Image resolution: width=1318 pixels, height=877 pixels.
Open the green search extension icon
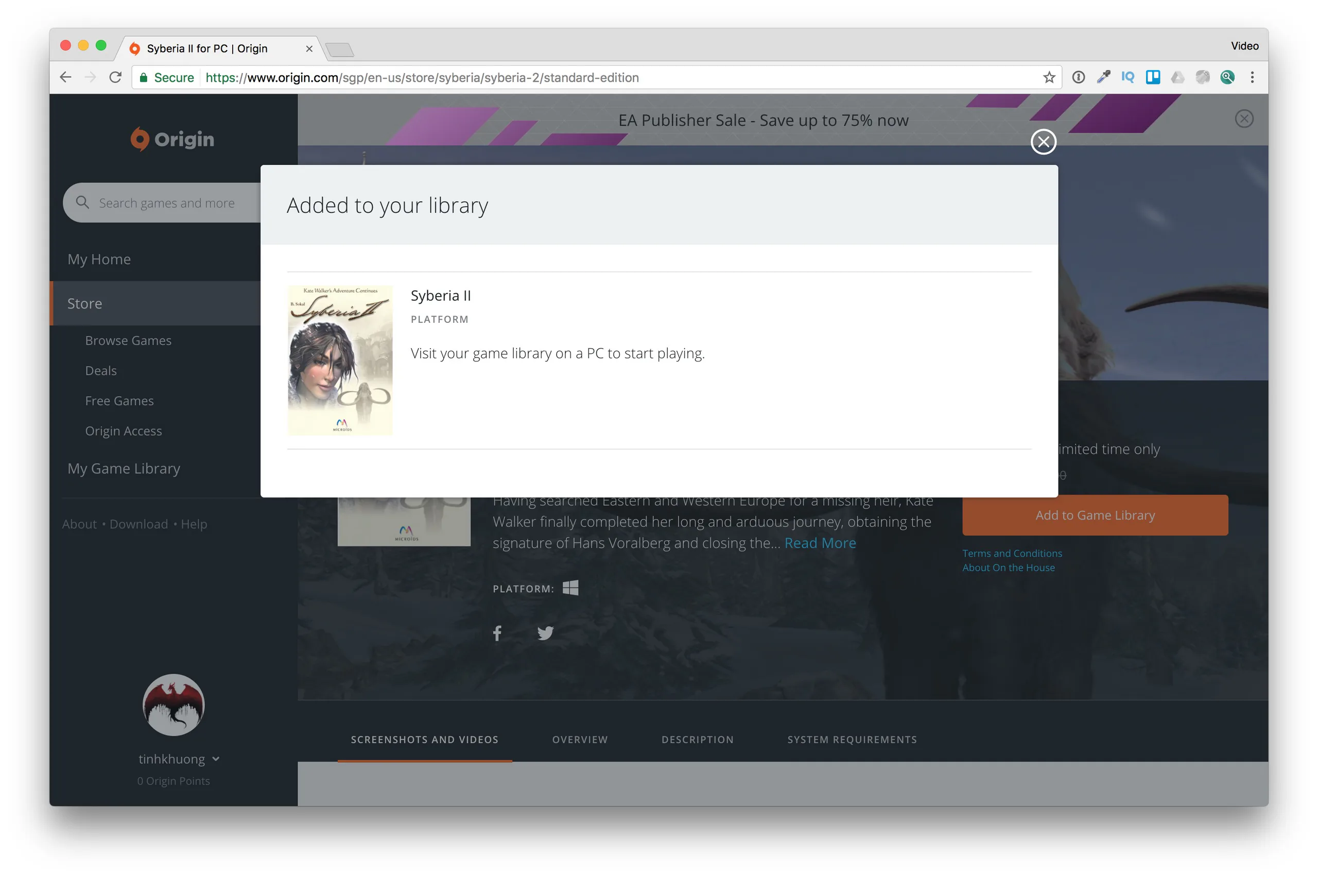tap(1227, 77)
